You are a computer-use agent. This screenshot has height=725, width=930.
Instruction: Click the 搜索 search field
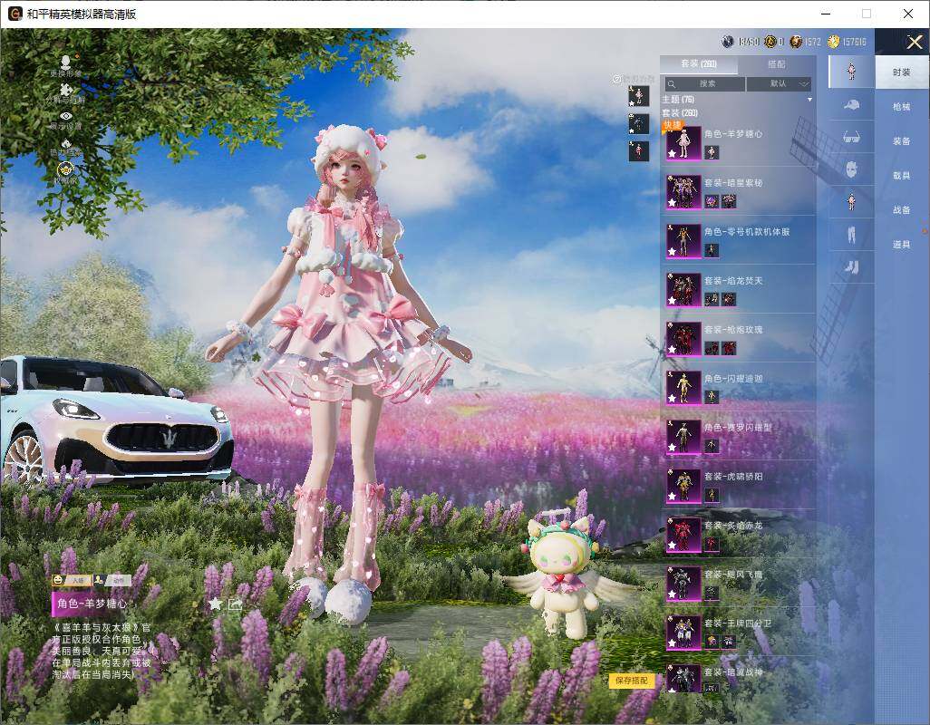coord(704,83)
